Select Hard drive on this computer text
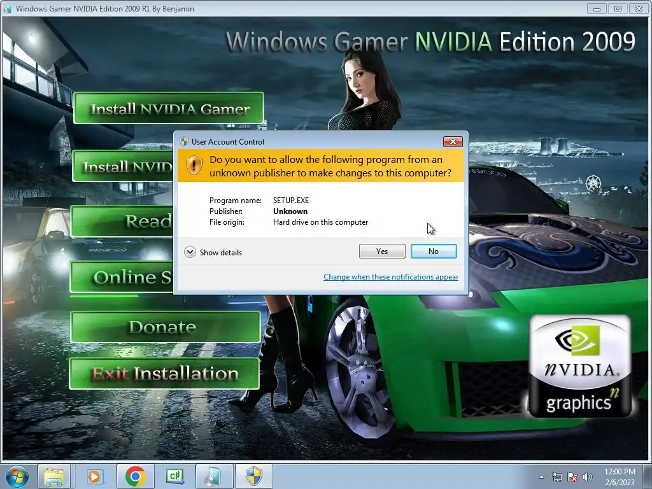This screenshot has height=489, width=652. 321,222
